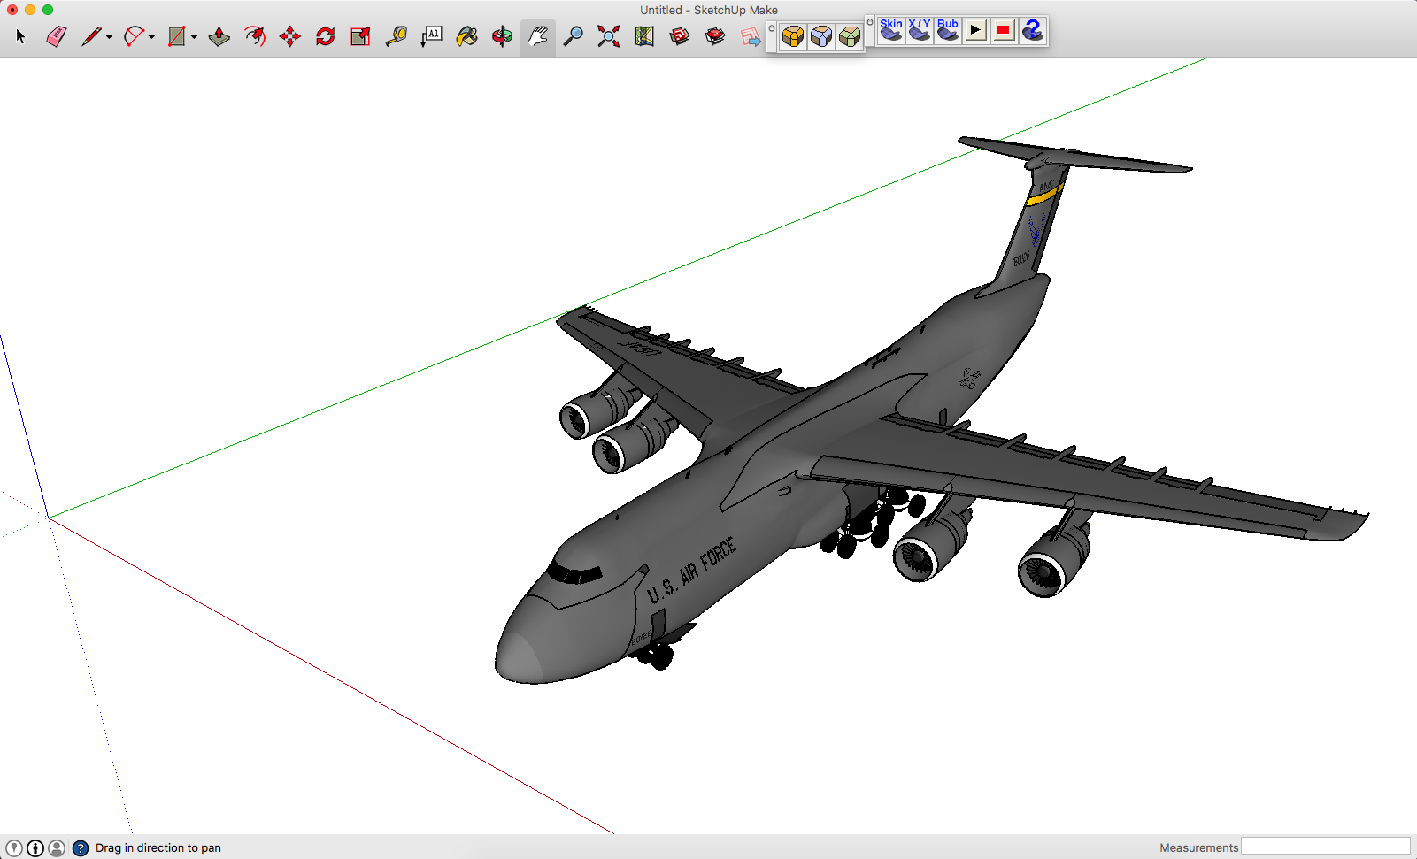Click the Send to LayOut icon
Viewport: 1417px width, 859px height.
[751, 36]
